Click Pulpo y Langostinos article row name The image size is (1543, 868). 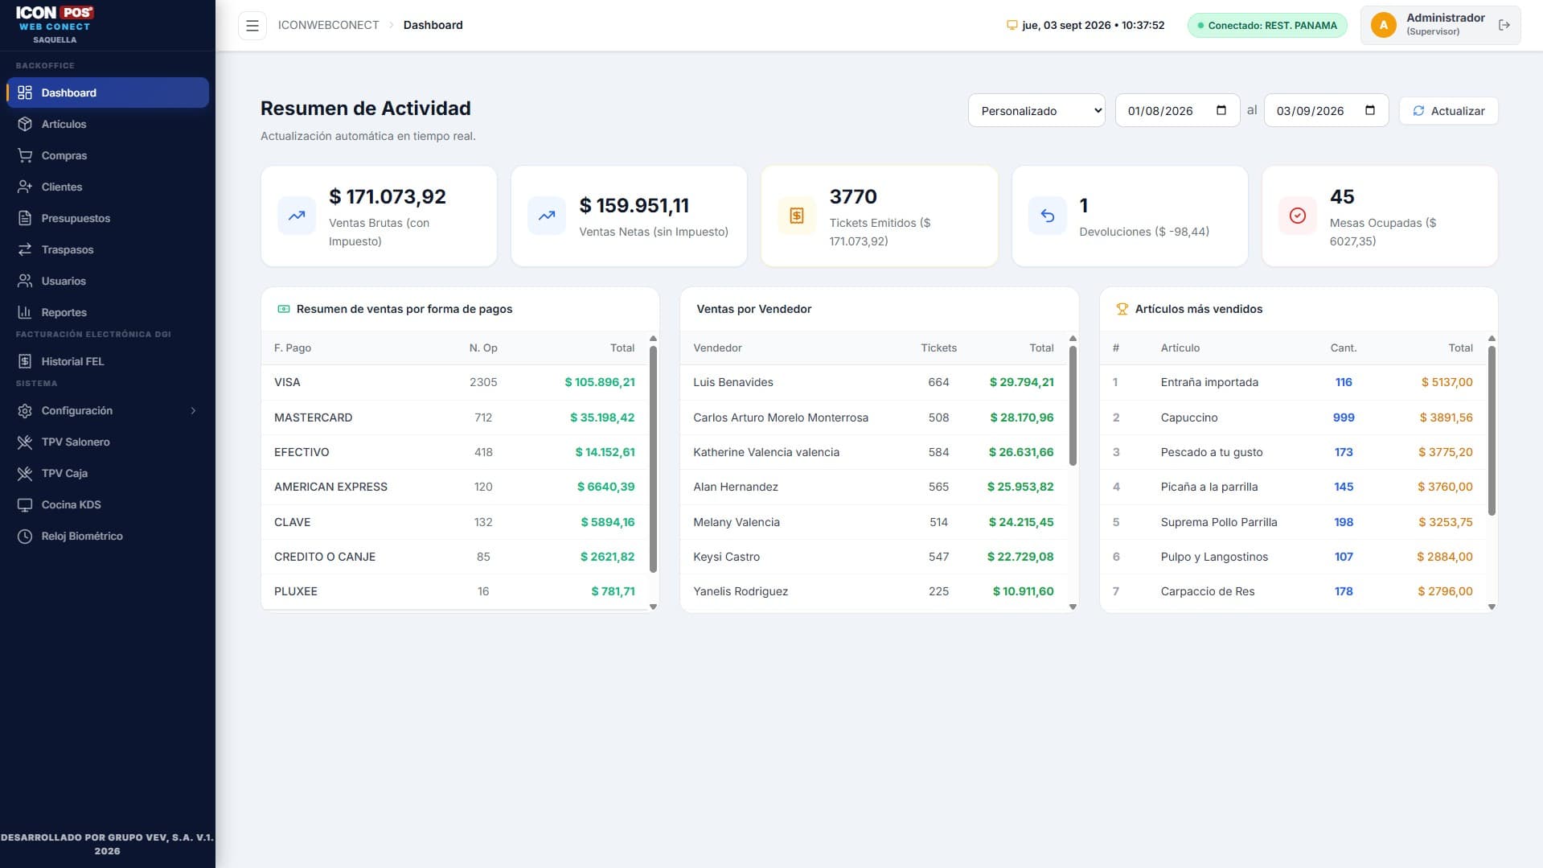[x=1213, y=557]
